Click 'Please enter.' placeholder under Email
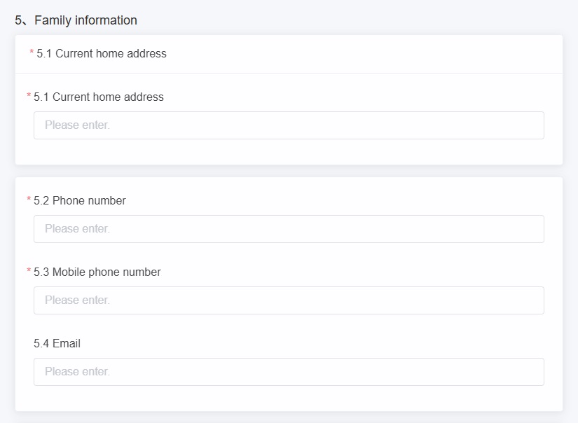Viewport: 578px width, 423px height. click(x=77, y=372)
